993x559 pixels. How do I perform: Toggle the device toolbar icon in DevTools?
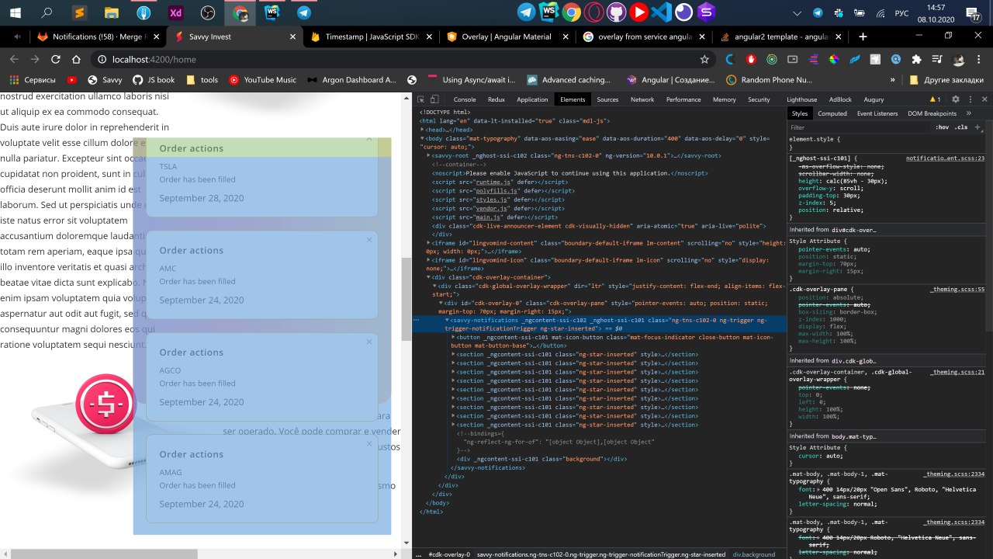[x=434, y=99]
